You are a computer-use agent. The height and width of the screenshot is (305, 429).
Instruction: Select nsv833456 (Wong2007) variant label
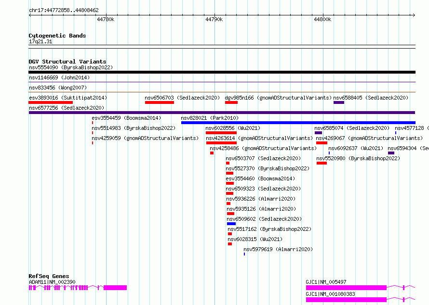[x=58, y=88]
